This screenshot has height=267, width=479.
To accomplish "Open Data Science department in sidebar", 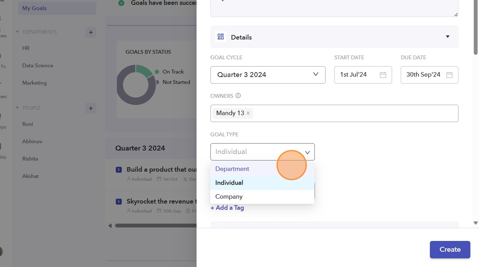I will pos(38,66).
